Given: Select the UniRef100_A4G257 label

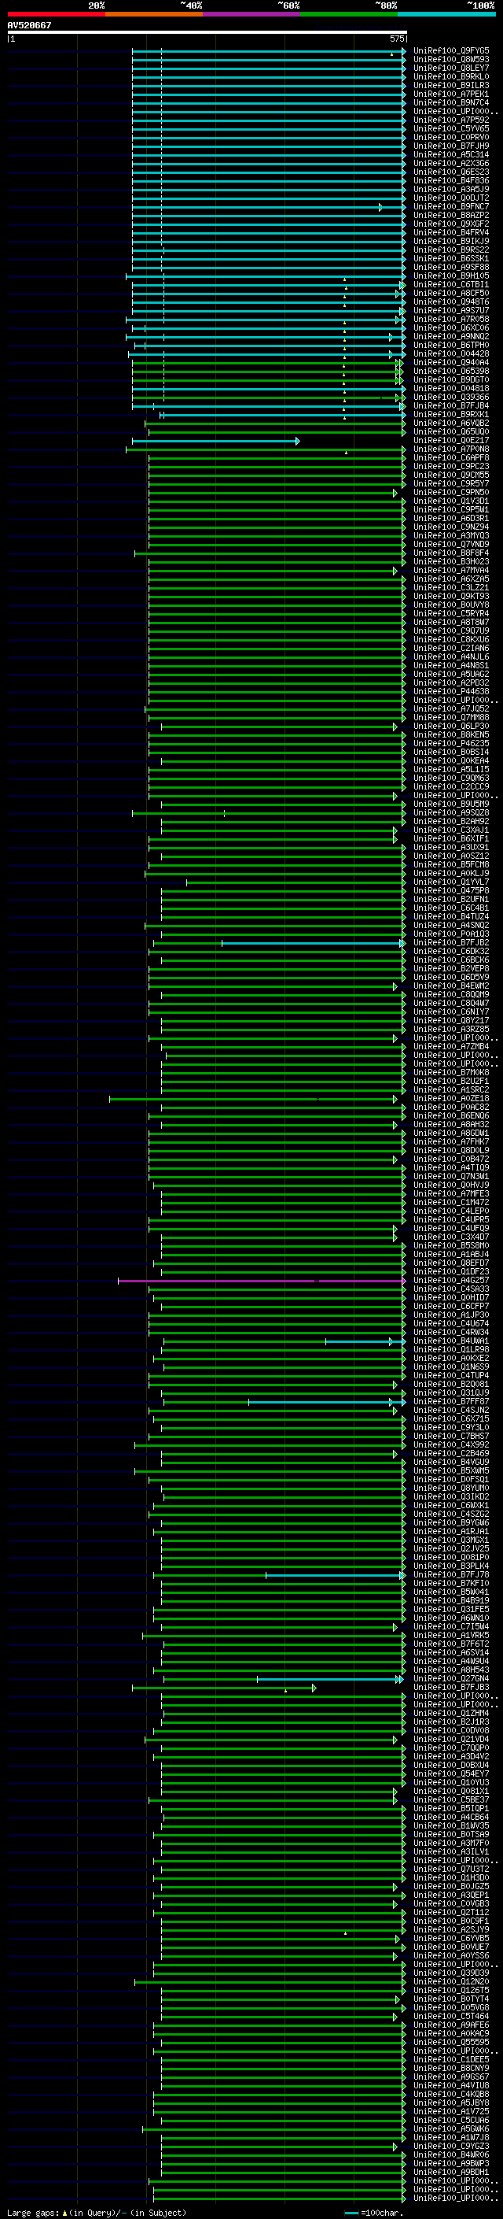Looking at the screenshot, I should click(x=451, y=1281).
